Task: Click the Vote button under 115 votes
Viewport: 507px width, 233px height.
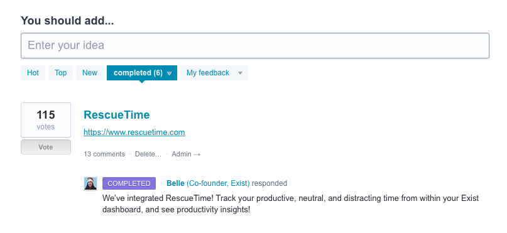Action: [46, 147]
